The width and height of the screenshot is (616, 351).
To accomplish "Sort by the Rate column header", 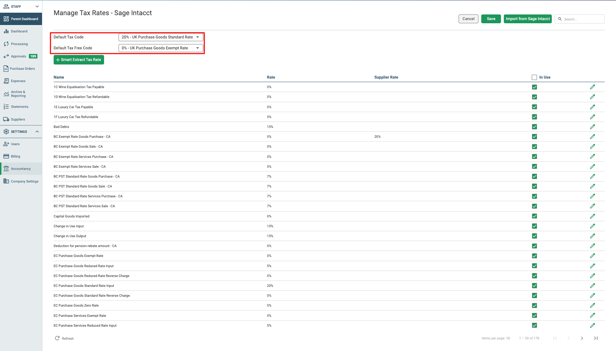I will (x=271, y=77).
